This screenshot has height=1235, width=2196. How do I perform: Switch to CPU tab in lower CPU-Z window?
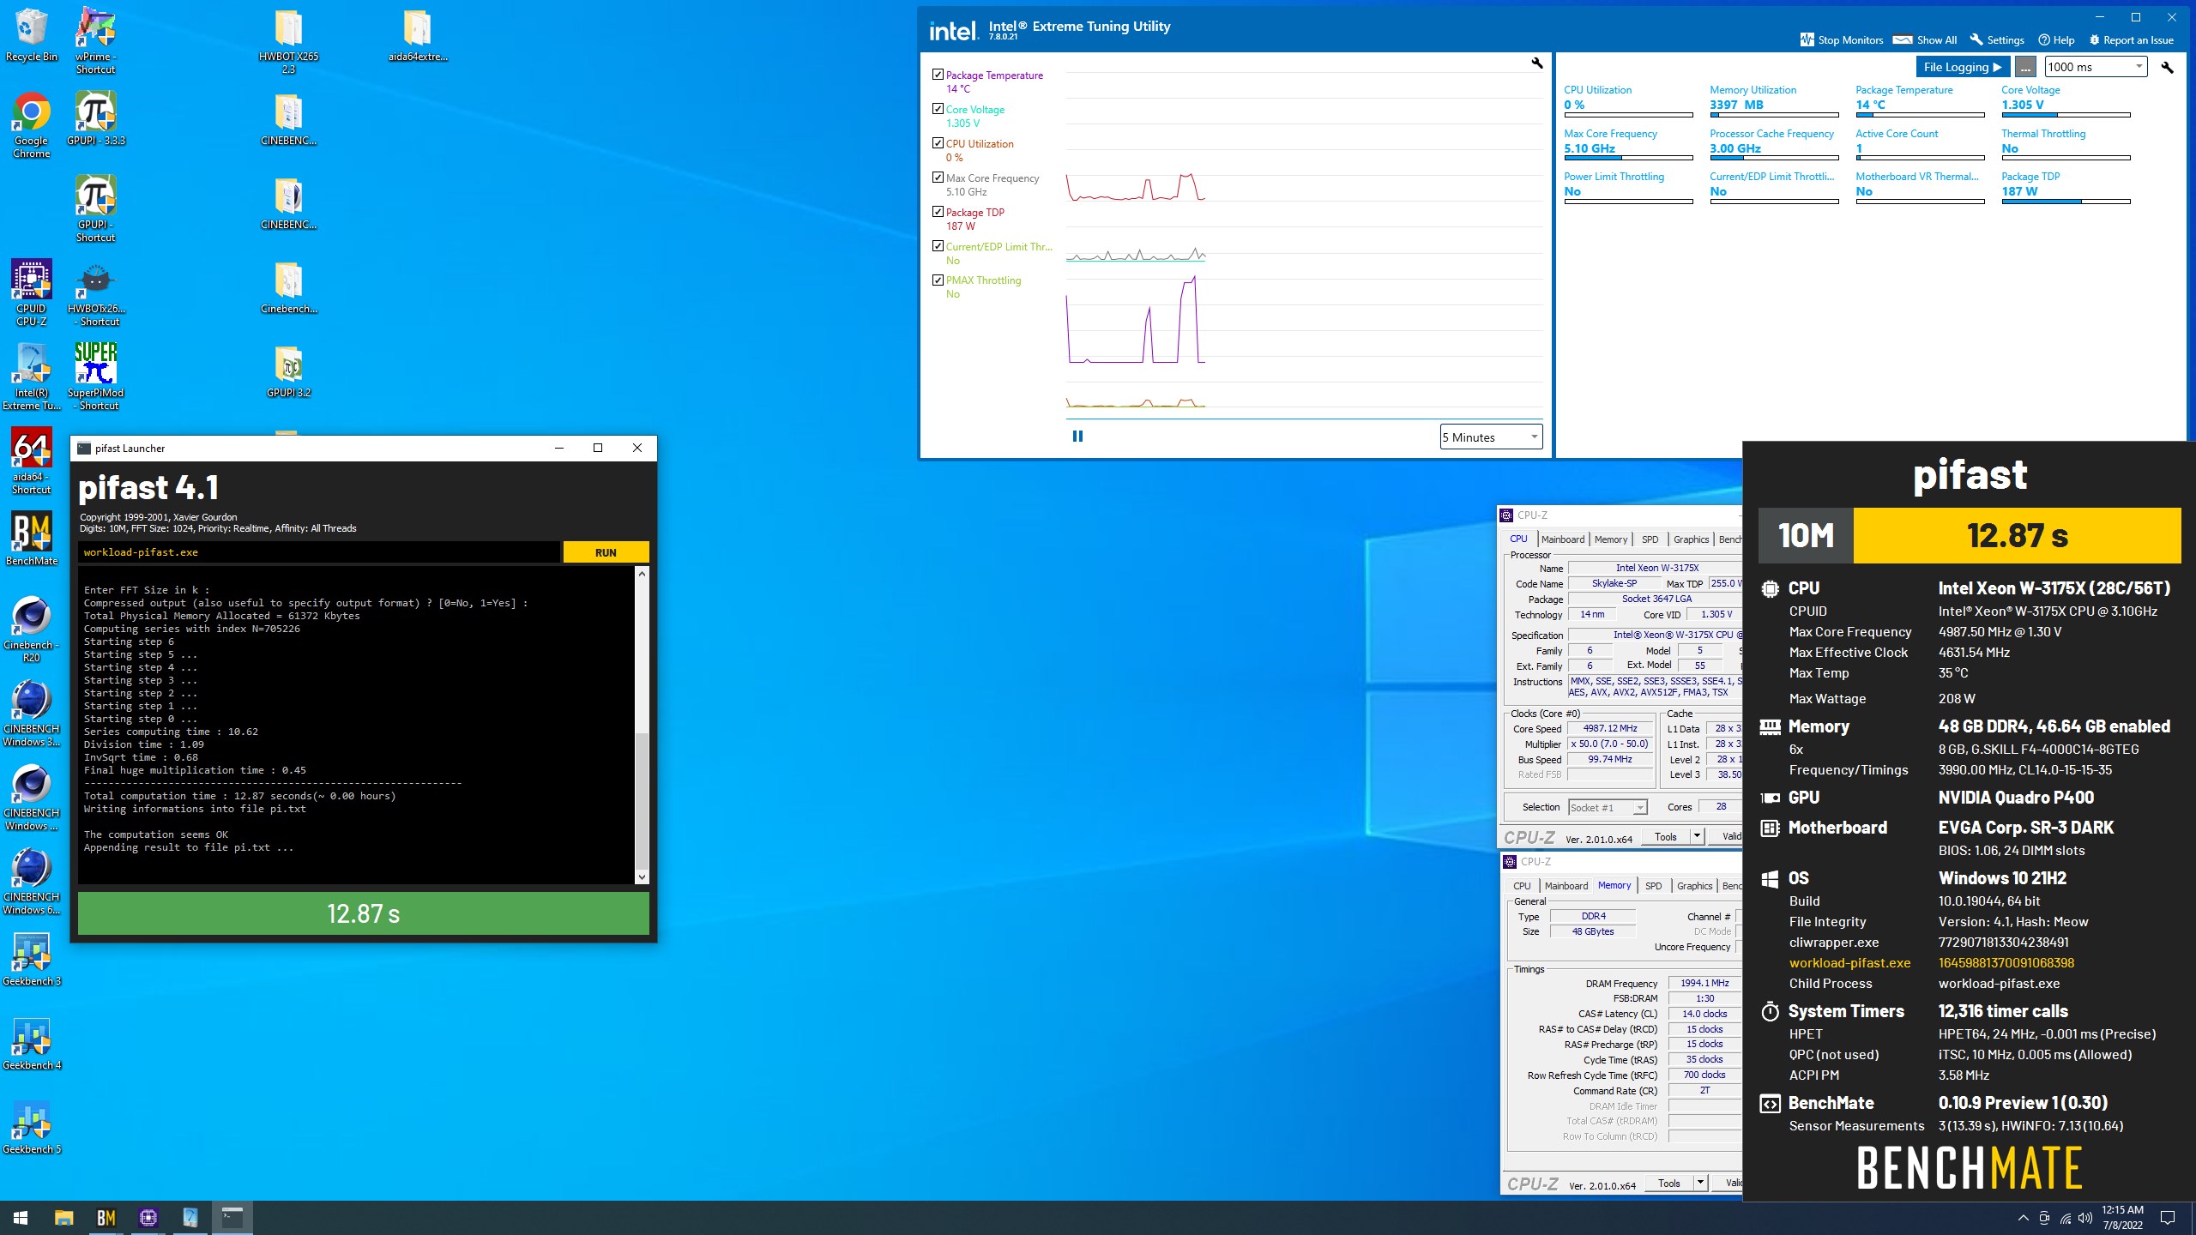1522,886
